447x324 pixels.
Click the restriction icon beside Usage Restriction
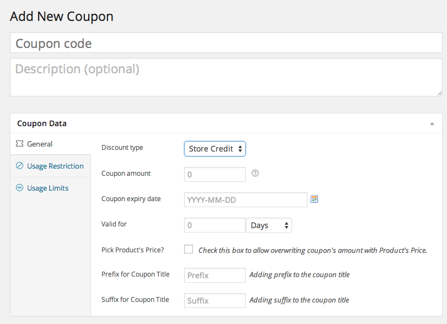point(21,166)
